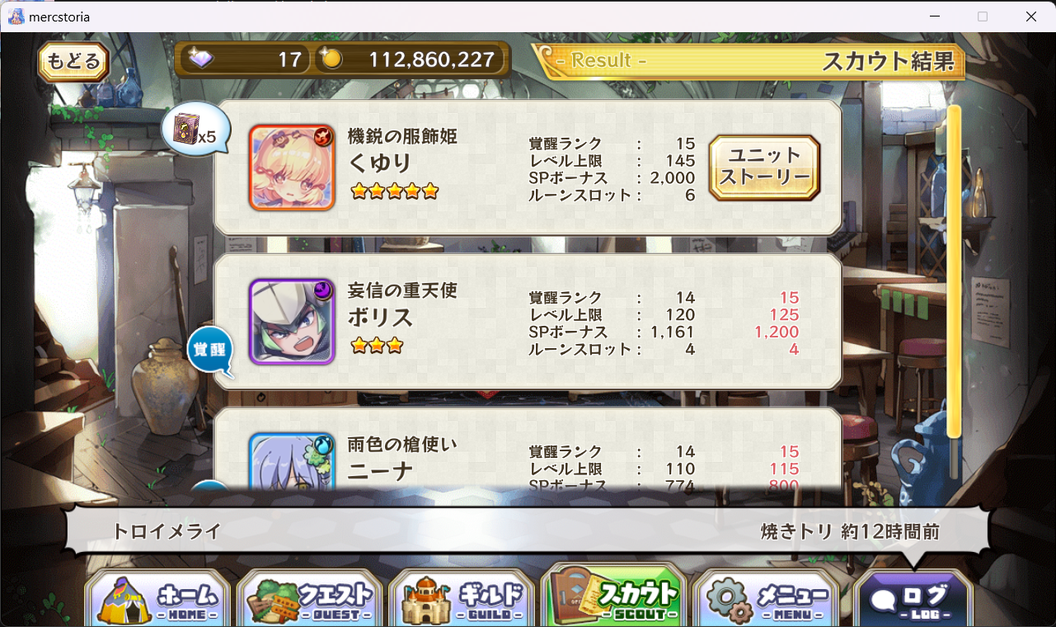Open the クエスト QUEST tab
The width and height of the screenshot is (1056, 627).
pyautogui.click(x=309, y=596)
